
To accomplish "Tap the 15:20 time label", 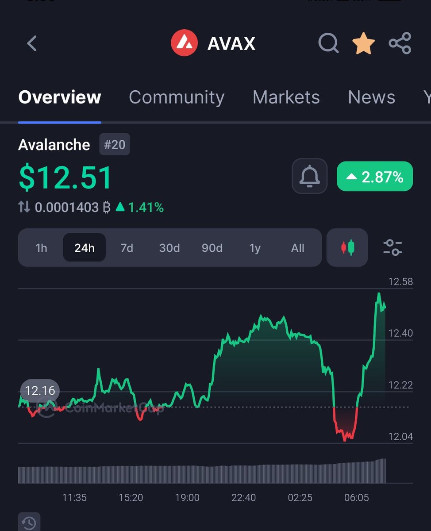I will pyautogui.click(x=131, y=497).
